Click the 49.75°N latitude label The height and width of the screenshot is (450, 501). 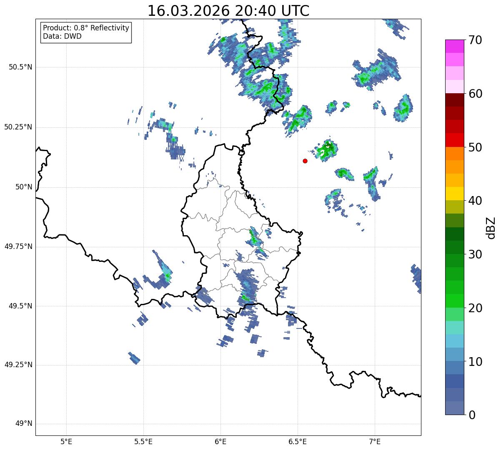pyautogui.click(x=18, y=246)
